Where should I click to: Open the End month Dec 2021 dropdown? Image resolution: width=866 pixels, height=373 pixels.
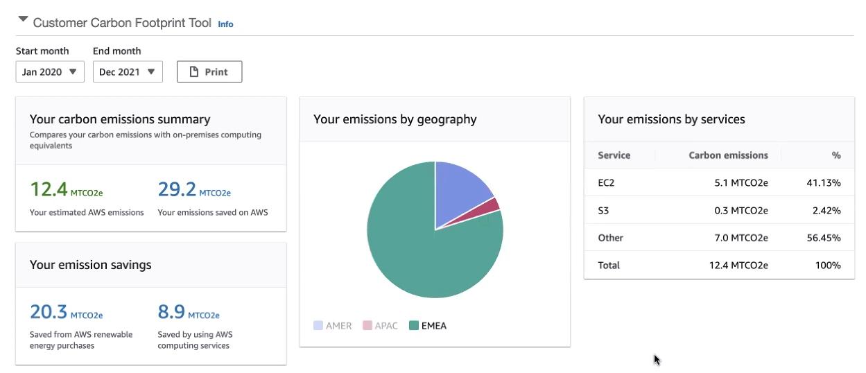coord(128,72)
